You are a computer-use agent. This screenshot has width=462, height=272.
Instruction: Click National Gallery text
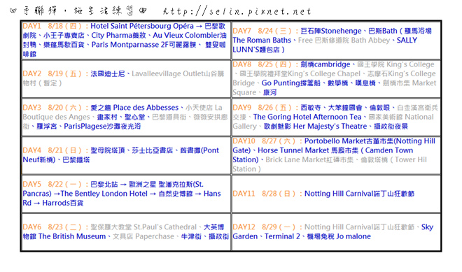pos(333,122)
